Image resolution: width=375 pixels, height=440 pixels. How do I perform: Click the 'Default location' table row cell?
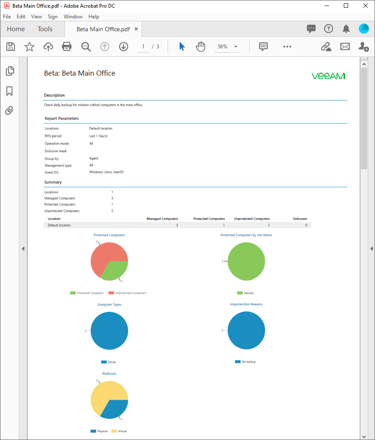pos(59,225)
